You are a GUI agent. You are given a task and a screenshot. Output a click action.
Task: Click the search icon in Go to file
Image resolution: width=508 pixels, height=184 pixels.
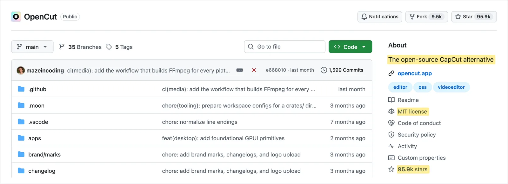pyautogui.click(x=251, y=47)
